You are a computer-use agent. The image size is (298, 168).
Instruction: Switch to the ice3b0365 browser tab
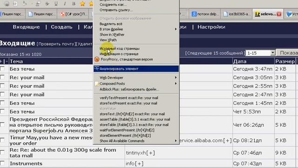(237, 14)
